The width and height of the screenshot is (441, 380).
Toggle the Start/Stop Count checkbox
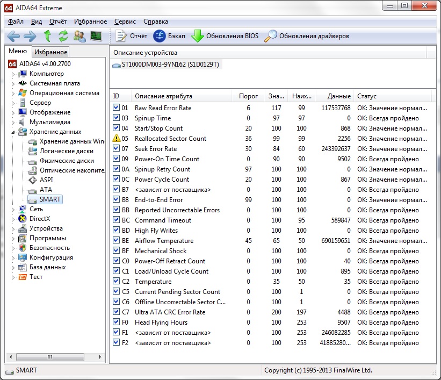point(116,128)
